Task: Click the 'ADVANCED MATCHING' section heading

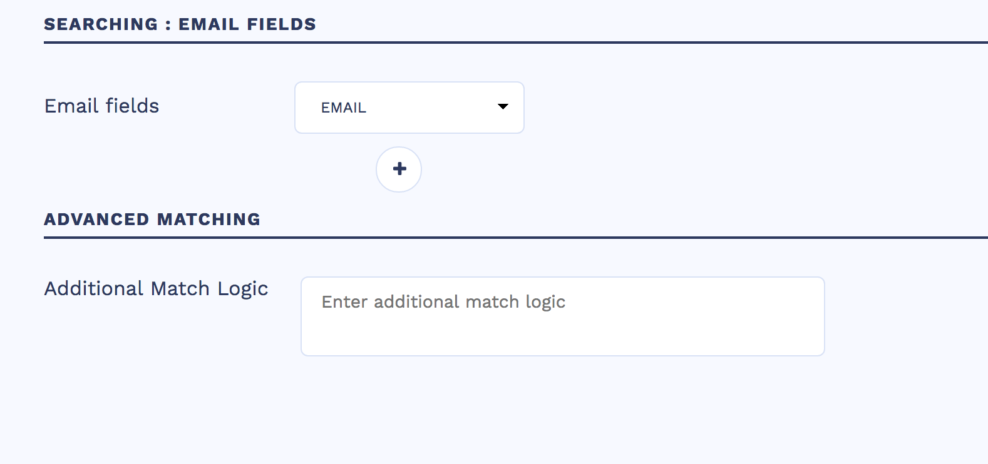Action: click(152, 219)
